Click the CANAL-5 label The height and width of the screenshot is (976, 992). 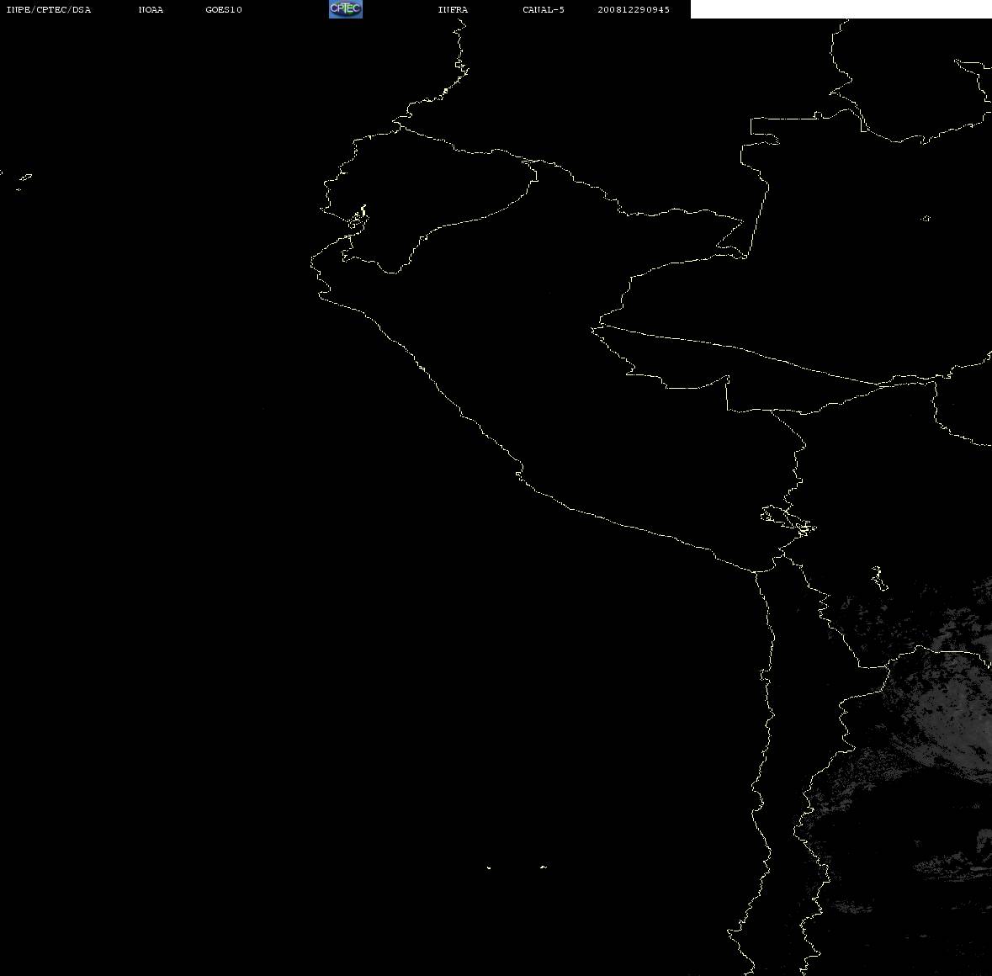click(x=544, y=9)
